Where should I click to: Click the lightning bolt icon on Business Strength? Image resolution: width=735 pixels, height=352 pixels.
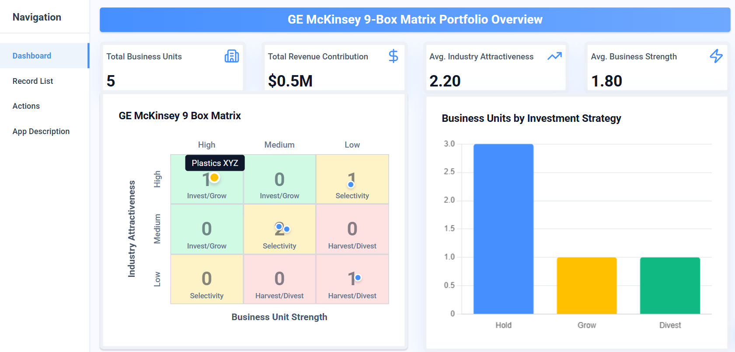pyautogui.click(x=716, y=56)
